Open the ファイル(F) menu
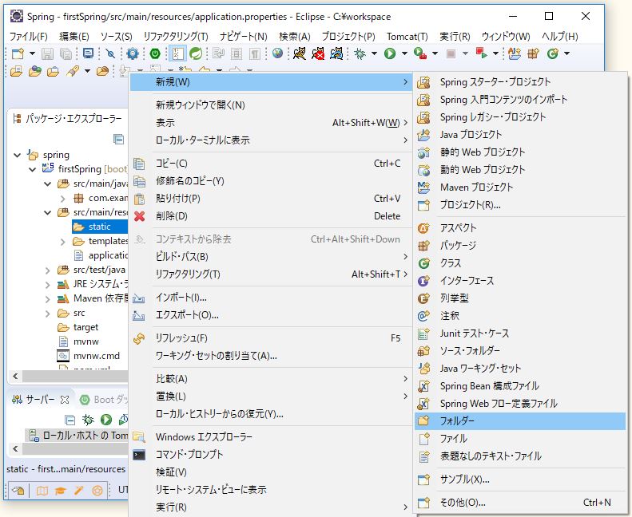Image resolution: width=632 pixels, height=517 pixels. 29,37
